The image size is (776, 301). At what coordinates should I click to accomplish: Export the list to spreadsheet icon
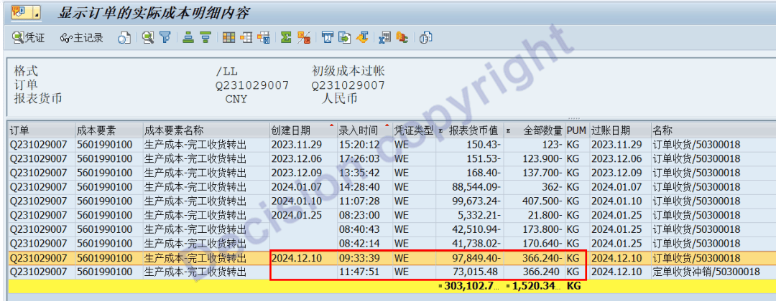click(x=384, y=38)
